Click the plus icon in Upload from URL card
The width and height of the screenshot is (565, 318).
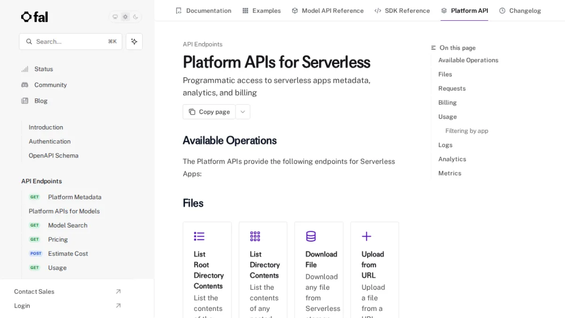click(x=367, y=236)
